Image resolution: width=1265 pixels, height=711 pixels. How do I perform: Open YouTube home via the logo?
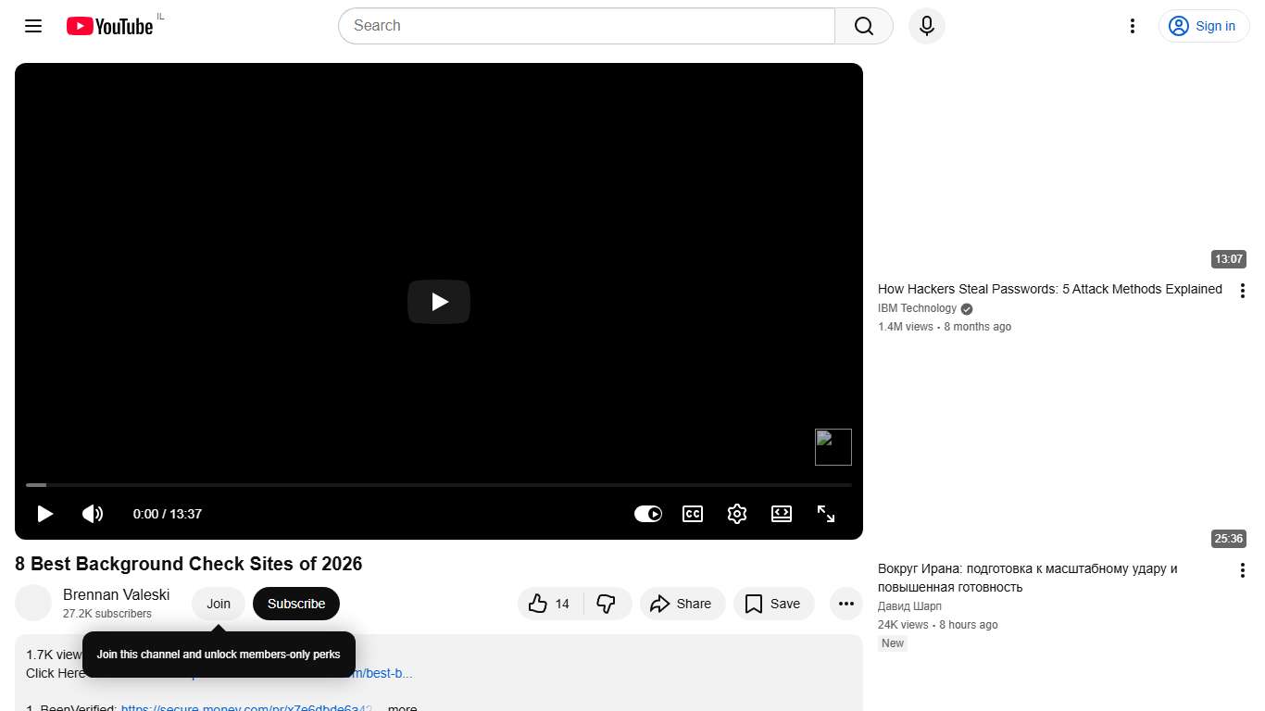108,26
